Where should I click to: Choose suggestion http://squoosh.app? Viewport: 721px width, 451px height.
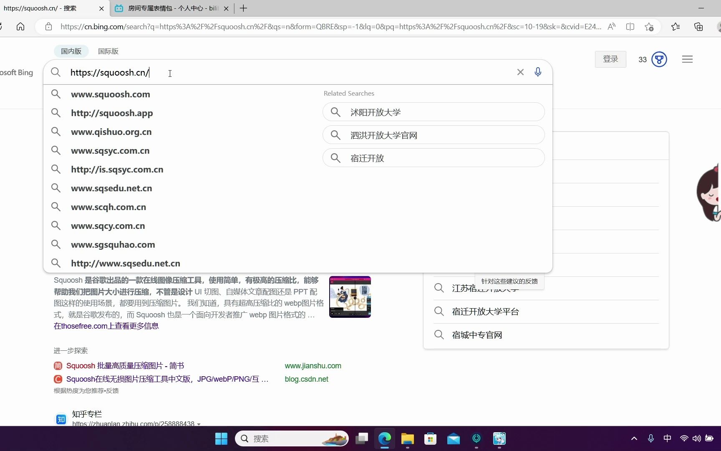[x=112, y=113]
